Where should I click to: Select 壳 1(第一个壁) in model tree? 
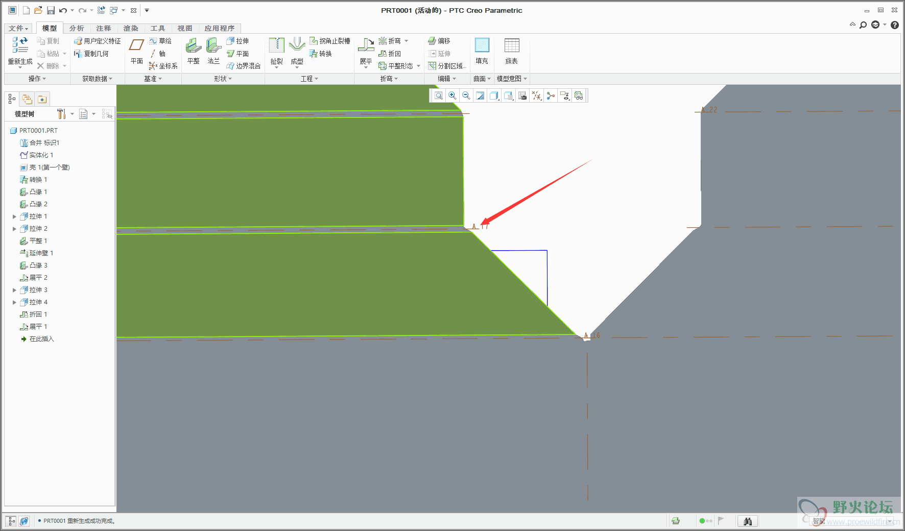45,167
